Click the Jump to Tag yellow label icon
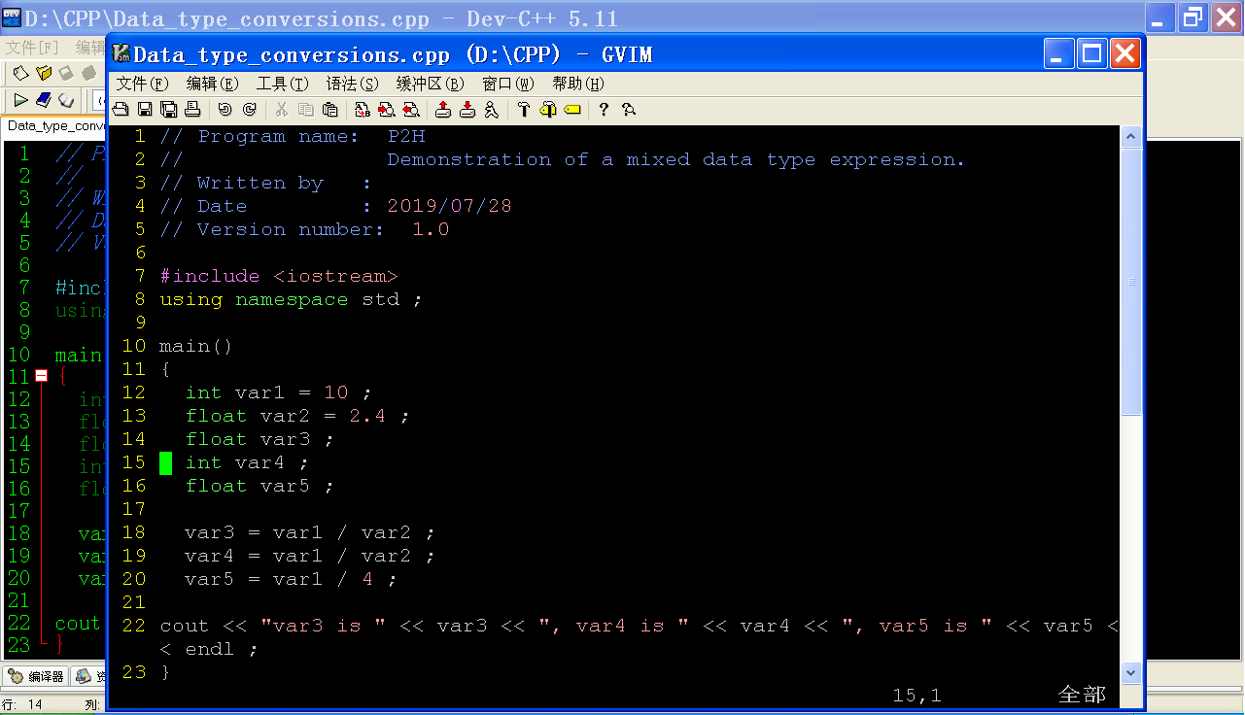The image size is (1245, 715). coord(572,110)
